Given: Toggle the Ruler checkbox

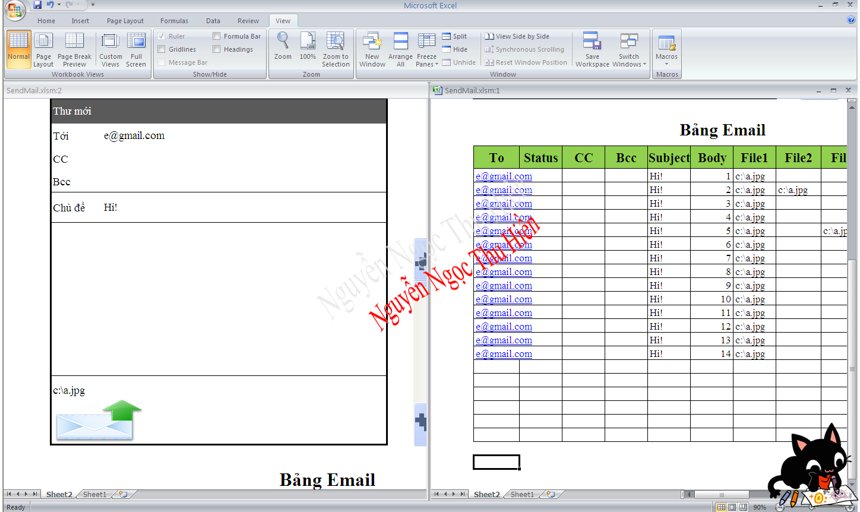Looking at the screenshot, I should [x=162, y=36].
